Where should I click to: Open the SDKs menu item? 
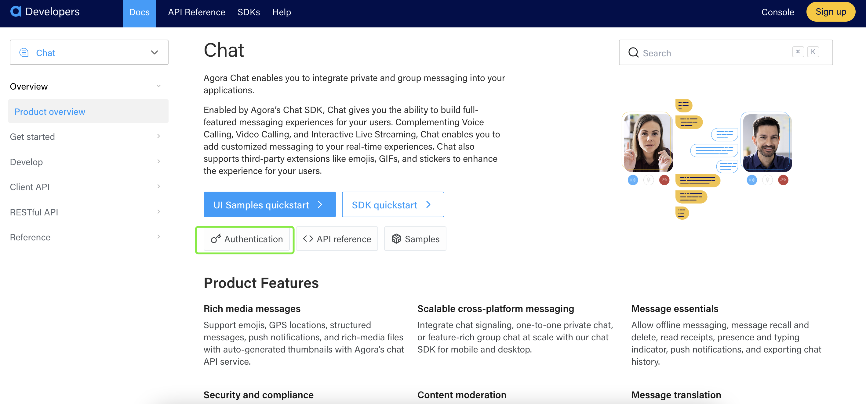(249, 12)
